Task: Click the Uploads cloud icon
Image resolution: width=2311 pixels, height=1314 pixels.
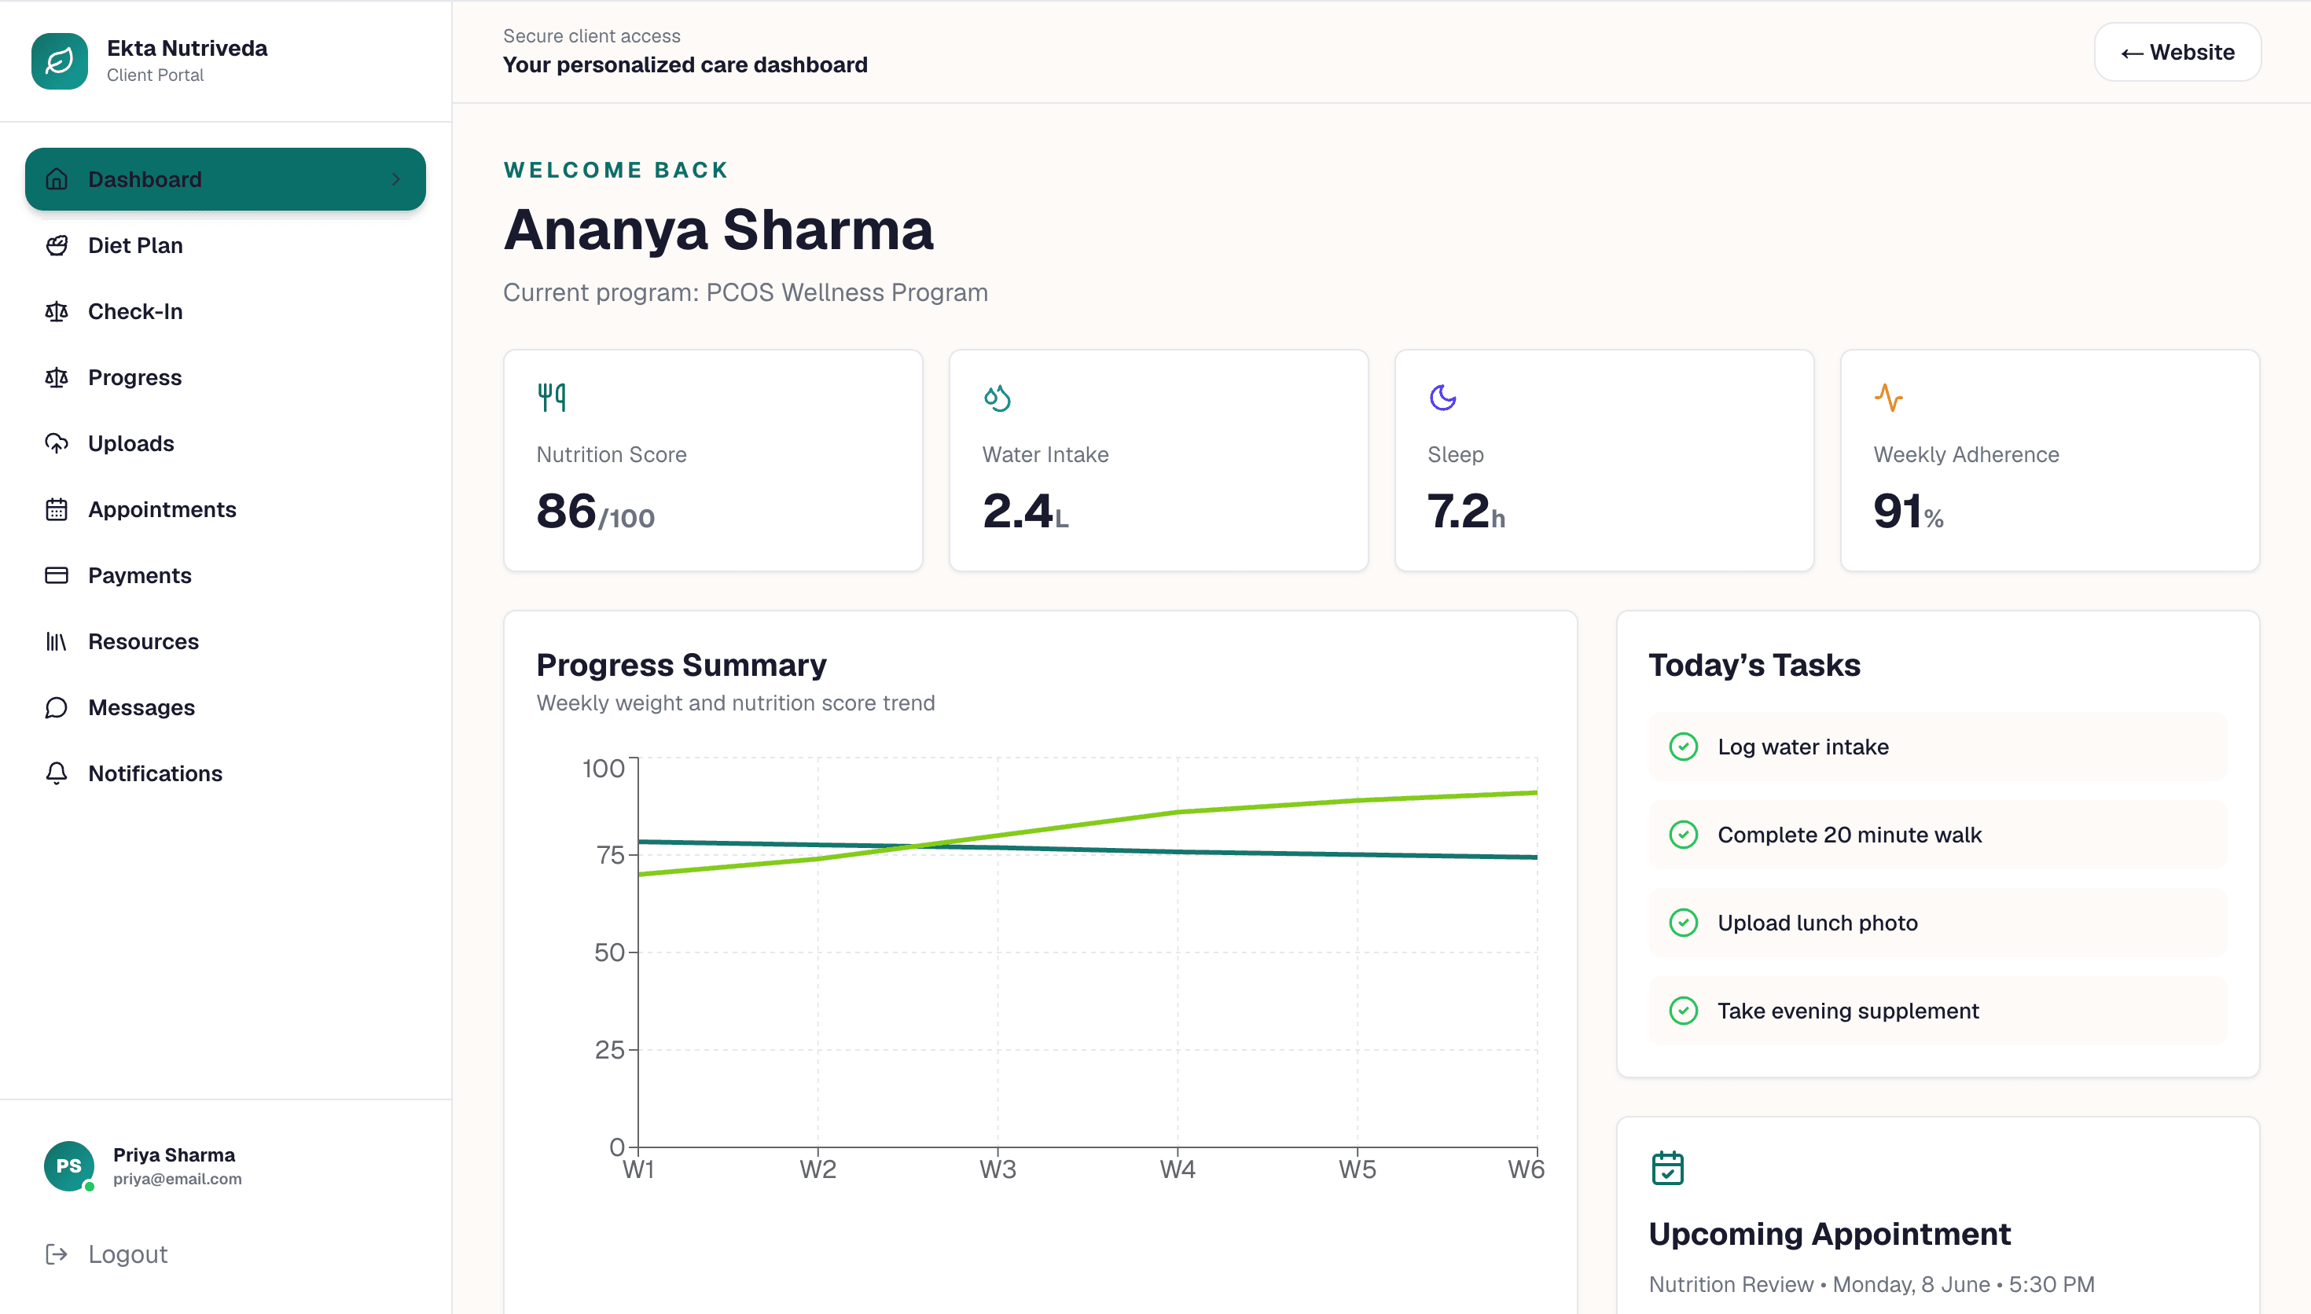Action: pos(57,443)
